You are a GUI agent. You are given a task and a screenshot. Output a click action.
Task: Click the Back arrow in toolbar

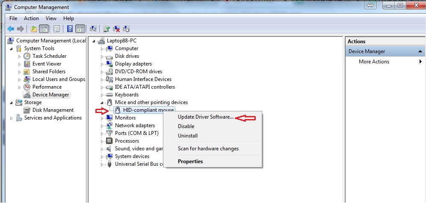click(x=10, y=29)
